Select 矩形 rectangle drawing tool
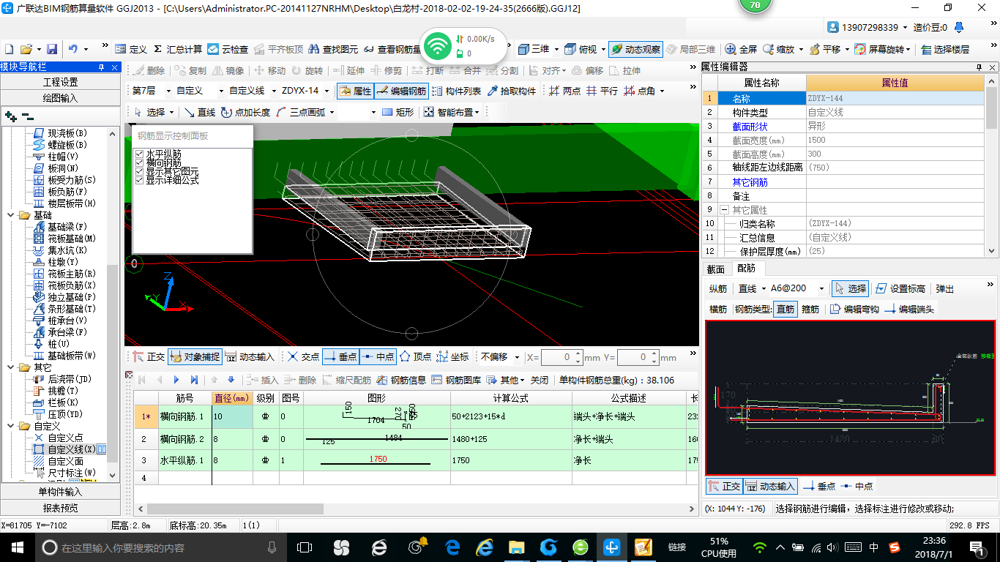The width and height of the screenshot is (1000, 562). pyautogui.click(x=398, y=112)
